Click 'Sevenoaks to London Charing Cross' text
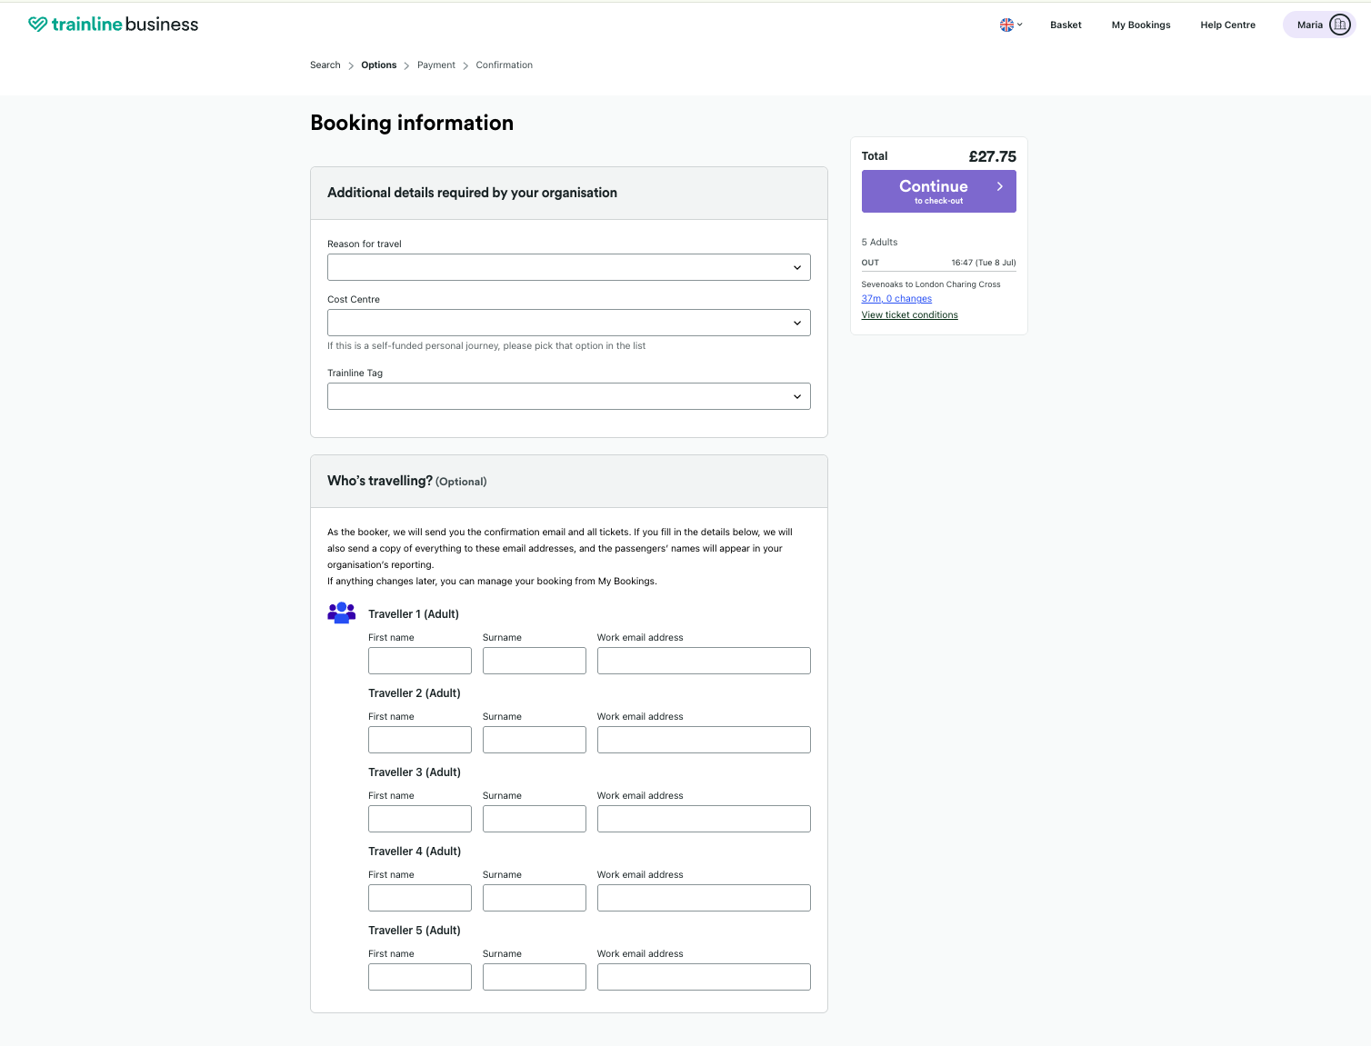 [931, 284]
